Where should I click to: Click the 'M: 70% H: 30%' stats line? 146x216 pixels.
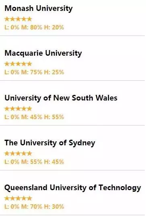34,207
